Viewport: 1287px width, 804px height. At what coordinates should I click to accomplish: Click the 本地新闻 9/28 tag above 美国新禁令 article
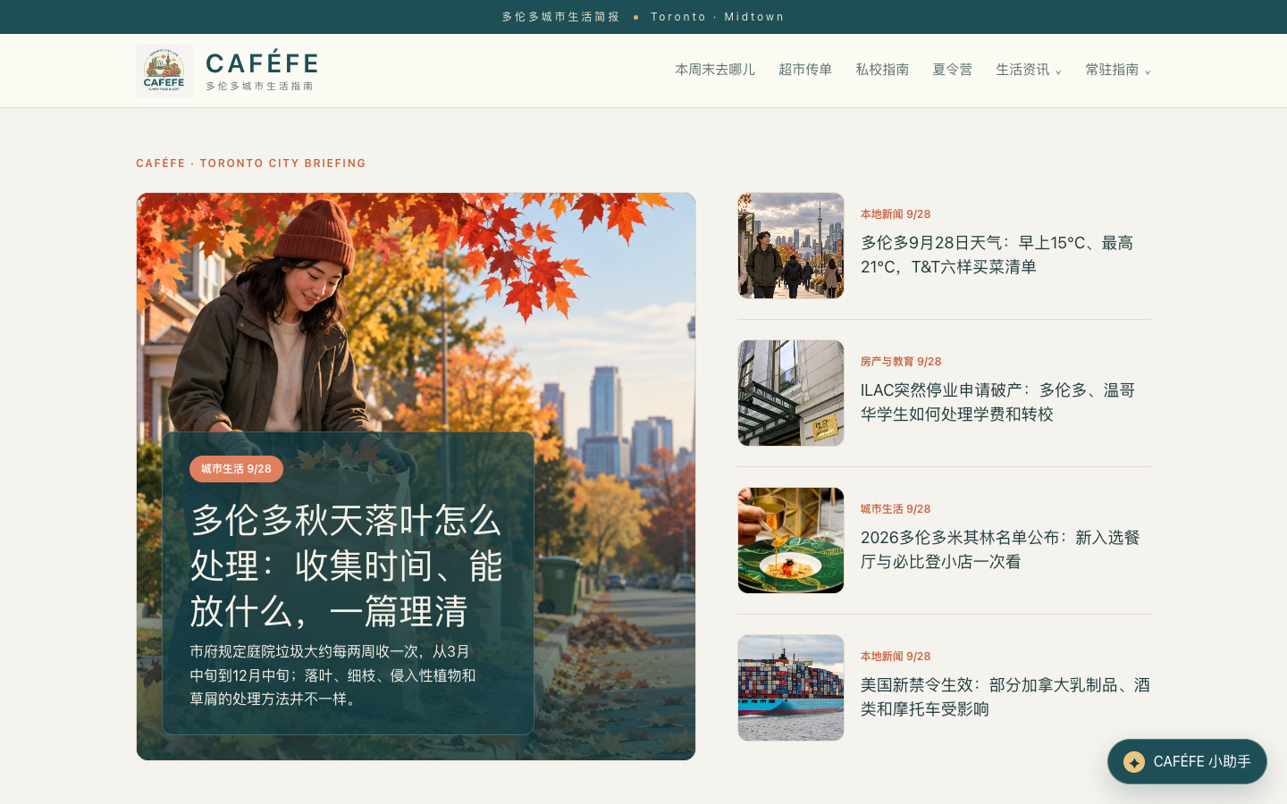point(896,657)
